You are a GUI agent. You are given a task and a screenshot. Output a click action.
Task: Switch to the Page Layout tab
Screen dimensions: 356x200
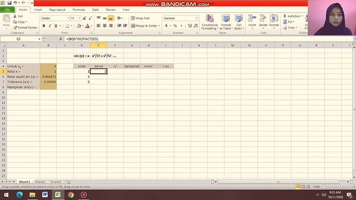(x=57, y=10)
